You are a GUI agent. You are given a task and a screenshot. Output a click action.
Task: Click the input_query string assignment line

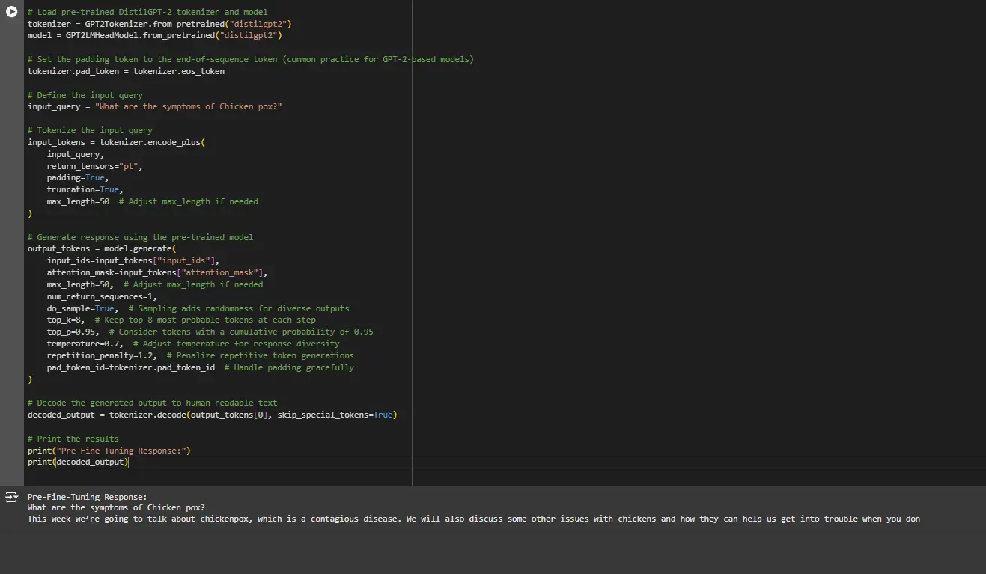[x=155, y=107]
